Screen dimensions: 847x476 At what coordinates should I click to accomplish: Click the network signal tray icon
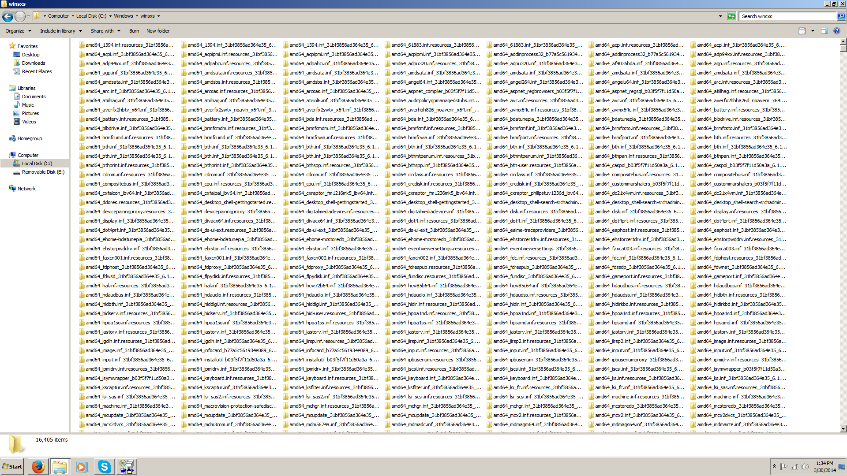click(795, 467)
